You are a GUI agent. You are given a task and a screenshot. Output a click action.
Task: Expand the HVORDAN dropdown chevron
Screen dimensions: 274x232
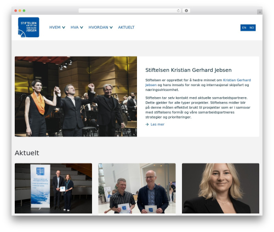click(x=111, y=27)
